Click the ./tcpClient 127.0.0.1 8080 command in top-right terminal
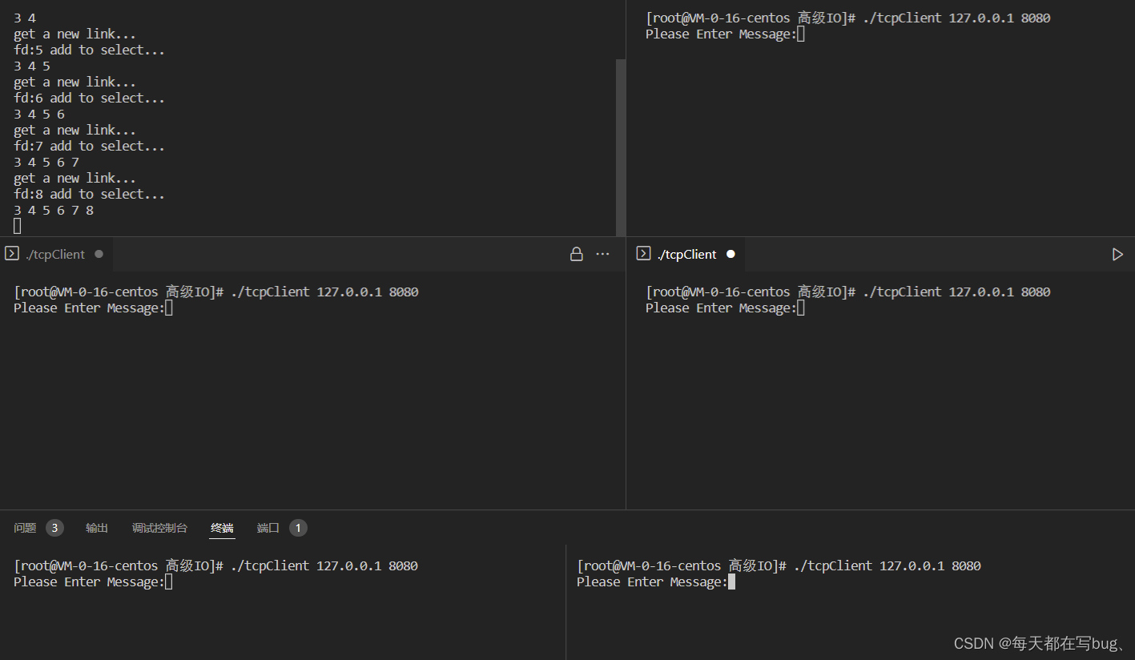The image size is (1135, 660). tap(956, 18)
